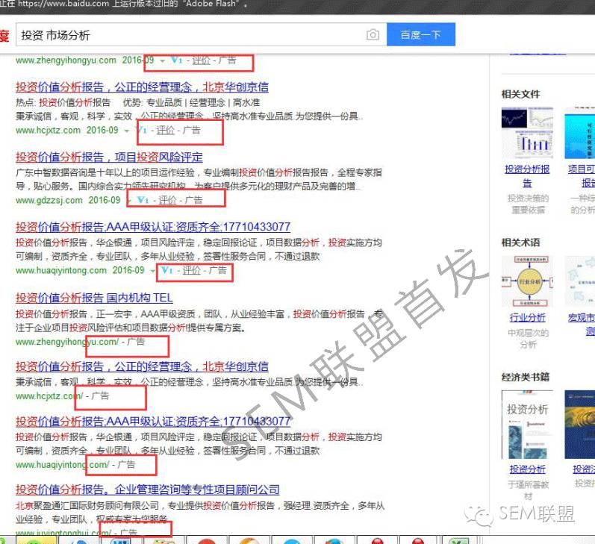
Task: Click V1 credit badge on zhengyihongyu.com 2016-09 line
Action: pos(176,60)
